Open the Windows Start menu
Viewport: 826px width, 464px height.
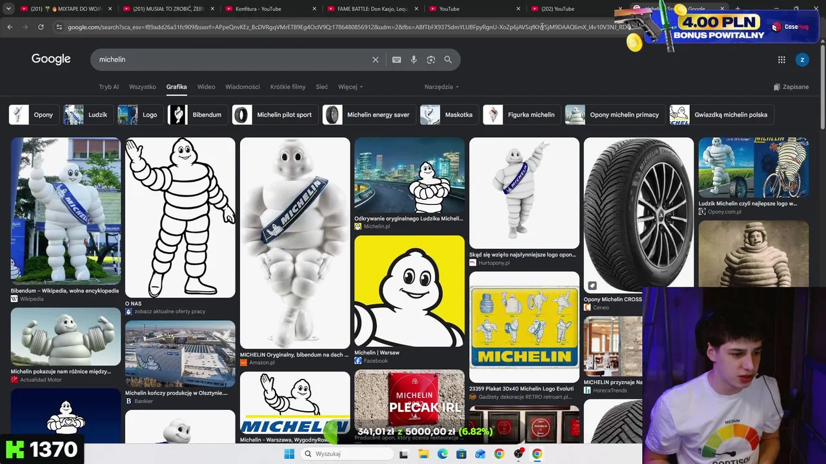click(289, 454)
